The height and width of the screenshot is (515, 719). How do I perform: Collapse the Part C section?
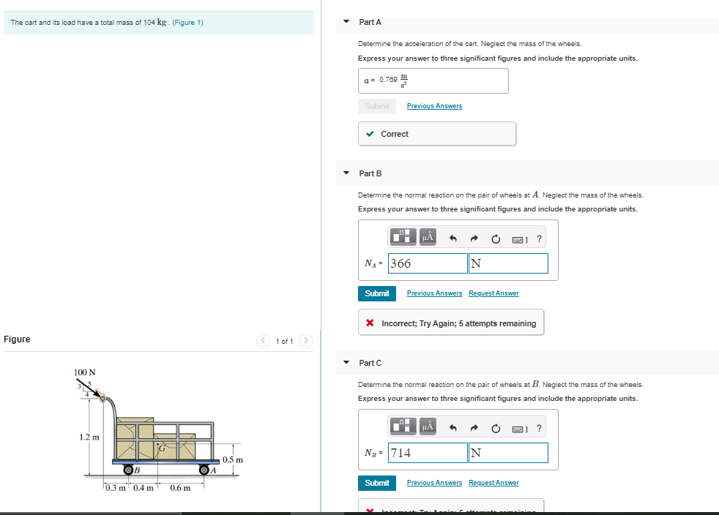346,363
